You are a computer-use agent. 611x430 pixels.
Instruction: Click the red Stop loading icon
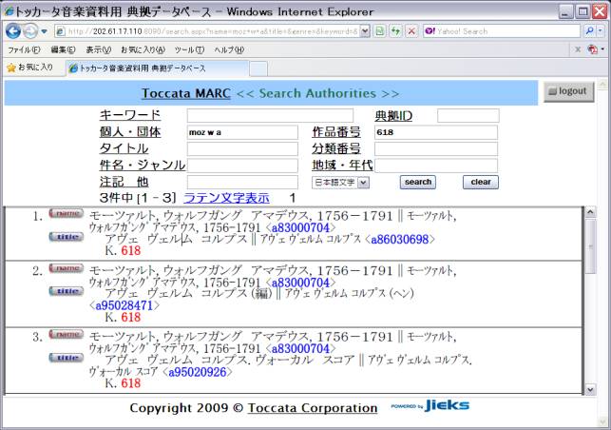pos(411,31)
